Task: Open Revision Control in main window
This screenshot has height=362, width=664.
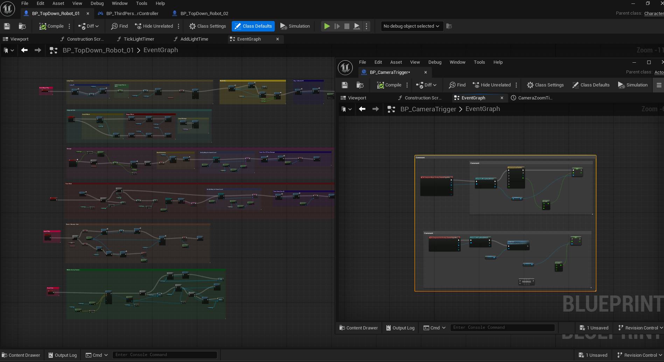Action: pyautogui.click(x=640, y=355)
